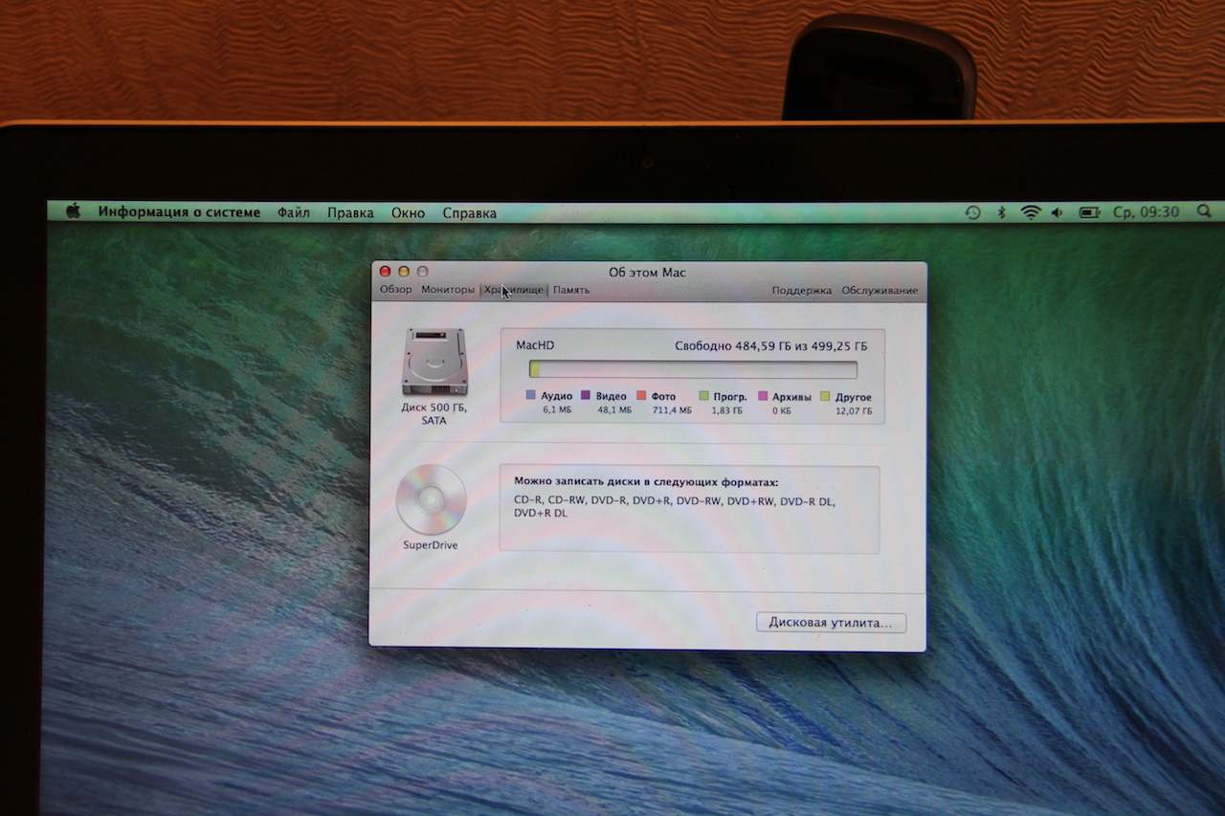
Task: Open the Информация о системе menu
Action: pyautogui.click(x=179, y=212)
